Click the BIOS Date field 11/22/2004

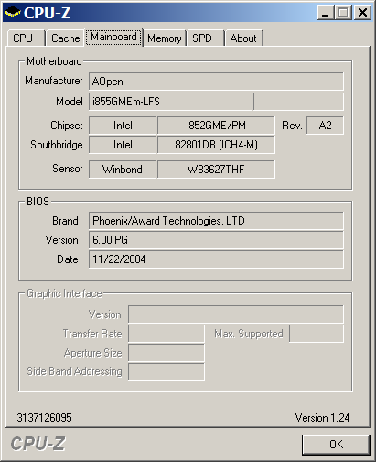[x=216, y=259]
